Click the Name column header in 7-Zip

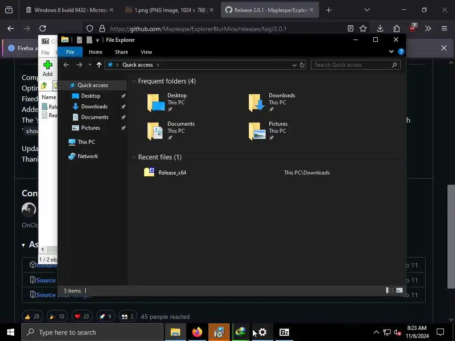point(49,97)
